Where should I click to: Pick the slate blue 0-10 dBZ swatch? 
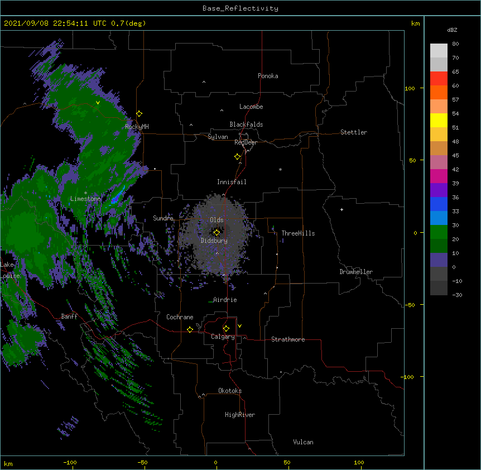439,260
